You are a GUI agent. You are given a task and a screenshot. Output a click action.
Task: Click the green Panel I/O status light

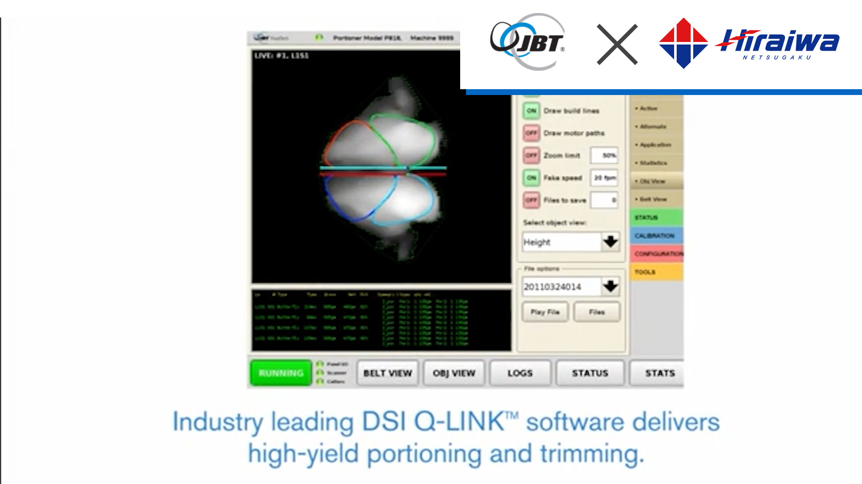[x=320, y=364]
